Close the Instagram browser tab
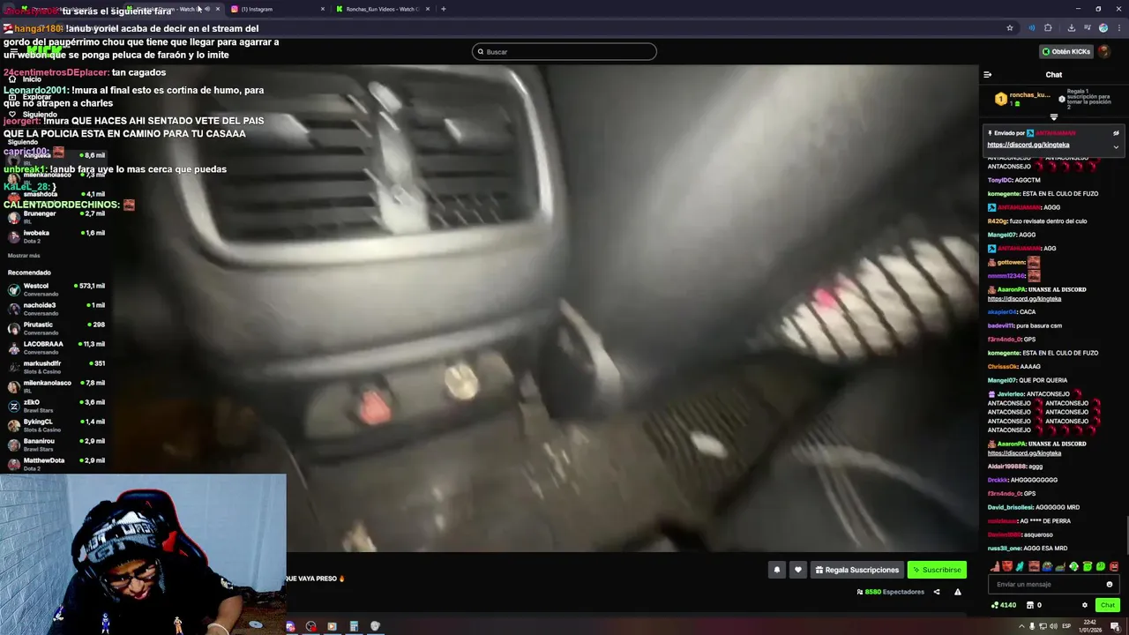1129x635 pixels. [x=323, y=9]
